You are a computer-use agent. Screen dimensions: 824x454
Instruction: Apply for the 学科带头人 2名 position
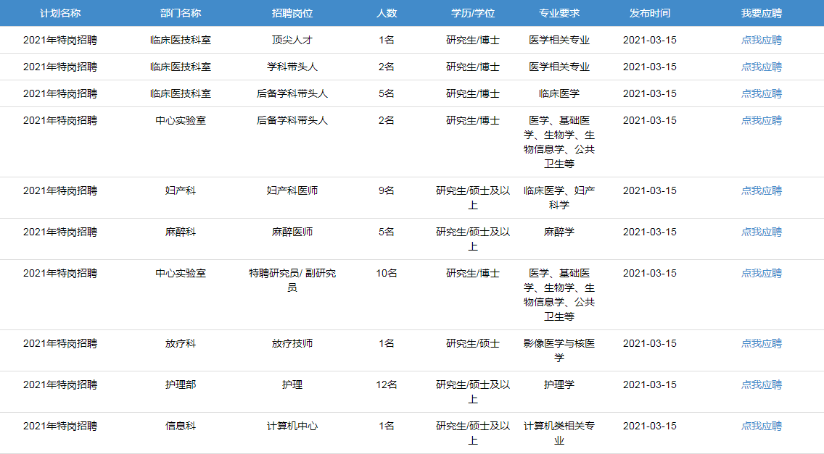point(761,67)
